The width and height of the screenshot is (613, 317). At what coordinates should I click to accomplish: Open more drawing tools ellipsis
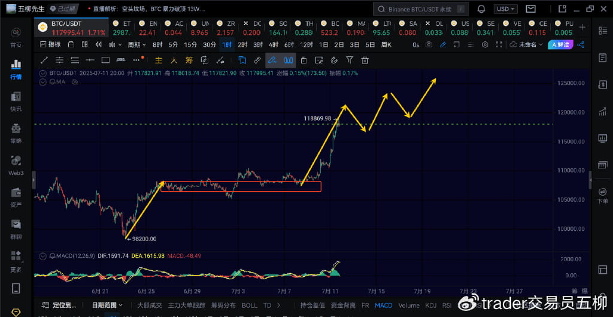click(x=138, y=60)
